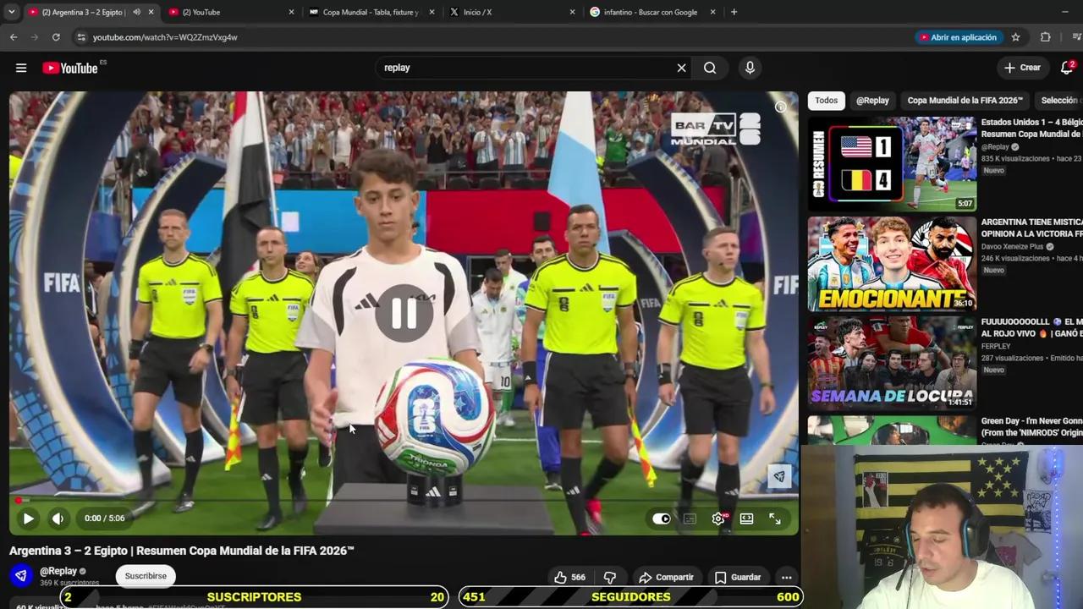Open a new browser tab

[x=734, y=12]
